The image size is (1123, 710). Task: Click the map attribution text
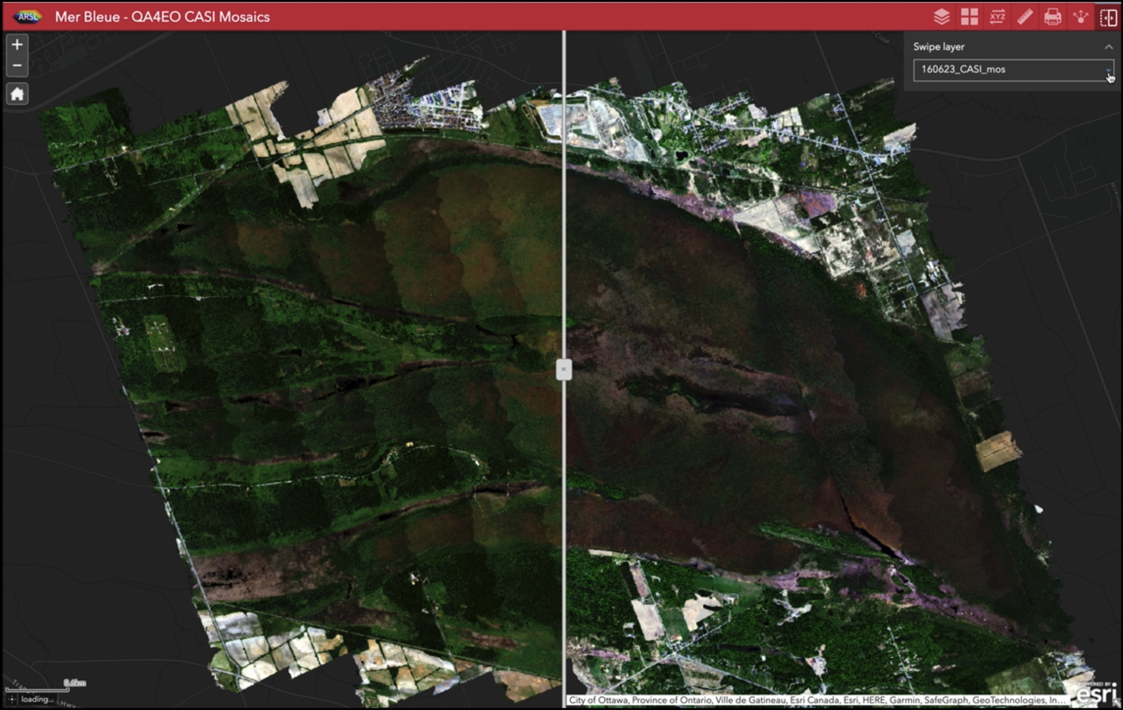817,700
